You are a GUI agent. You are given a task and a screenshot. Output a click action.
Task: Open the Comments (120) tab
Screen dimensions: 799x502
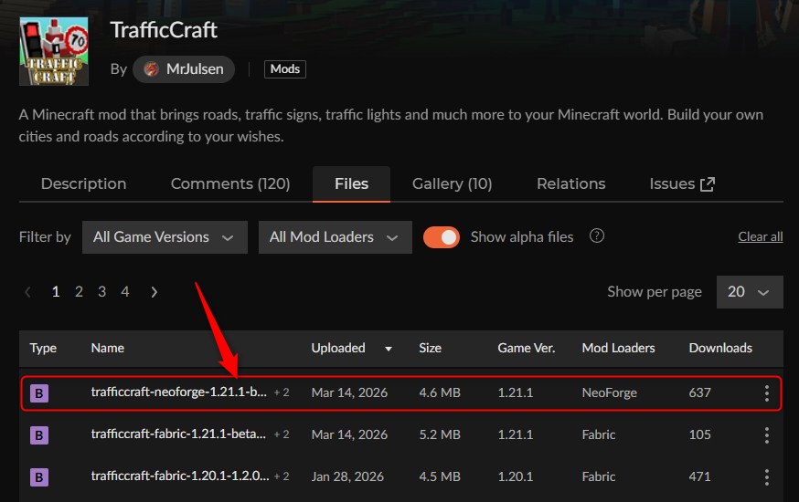pos(230,183)
